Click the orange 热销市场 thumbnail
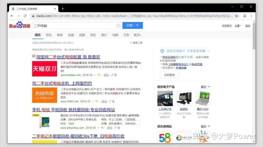Screen dimensions: 263x147 [x=45, y=95]
